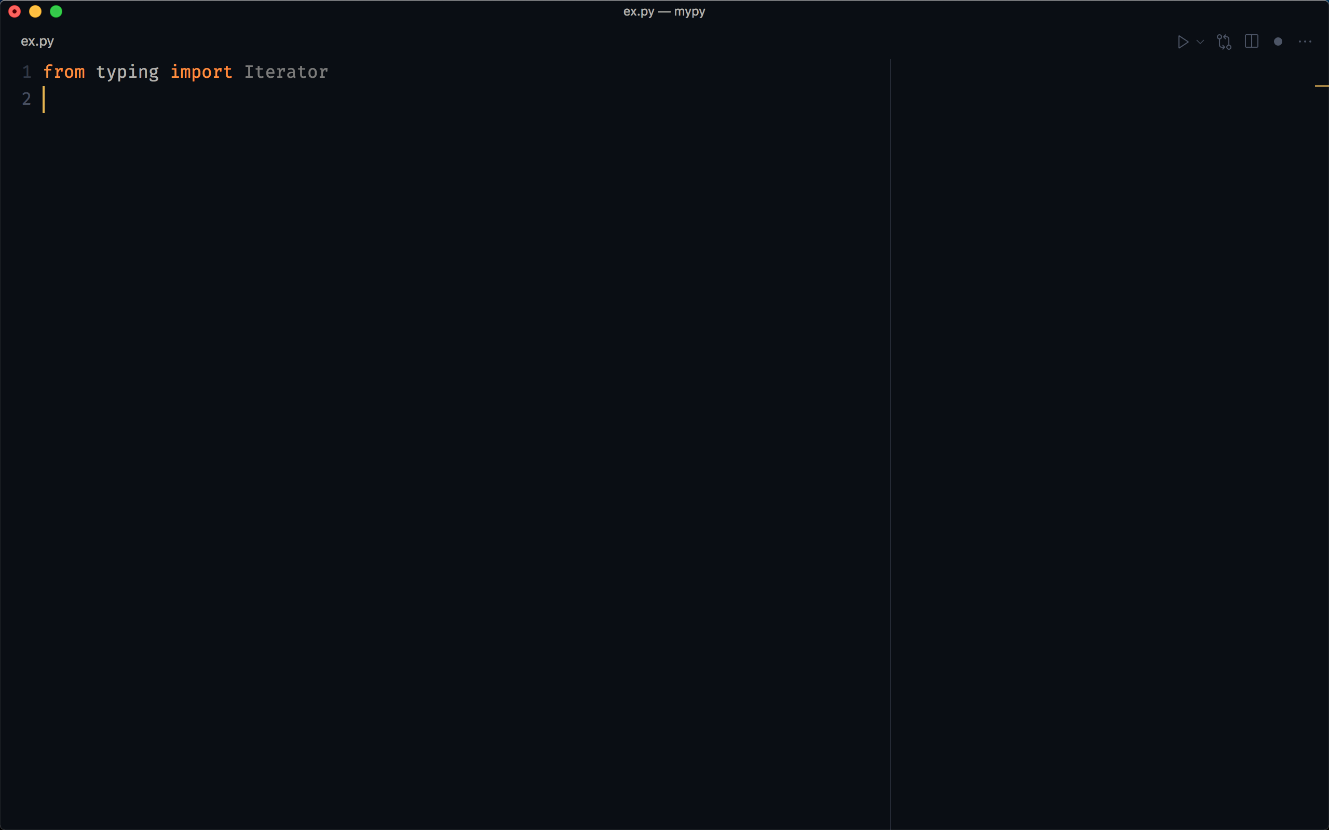The width and height of the screenshot is (1329, 830).
Task: Click the yellow marker on the right scrollbar
Action: [x=1321, y=86]
